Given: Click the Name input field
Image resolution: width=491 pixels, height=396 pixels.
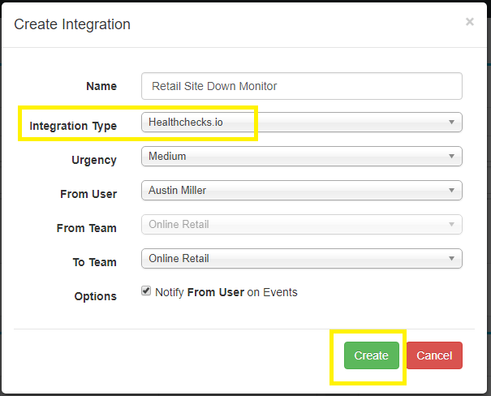Looking at the screenshot, I should coord(302,86).
